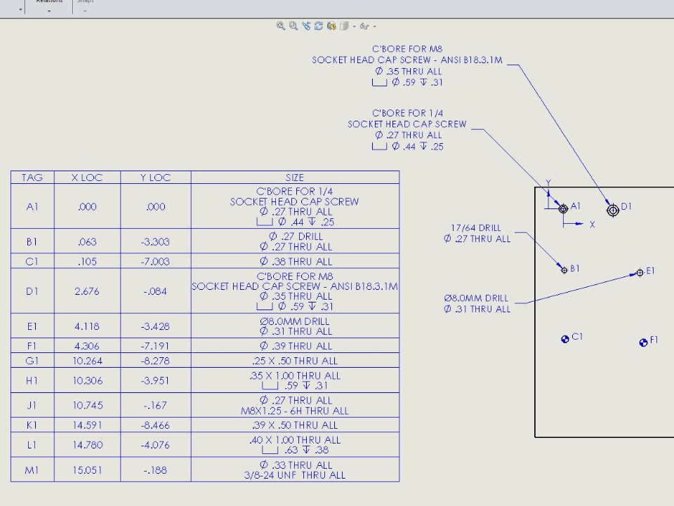Expand the Relations dropdown arrow
674x506 pixels.
pos(49,11)
